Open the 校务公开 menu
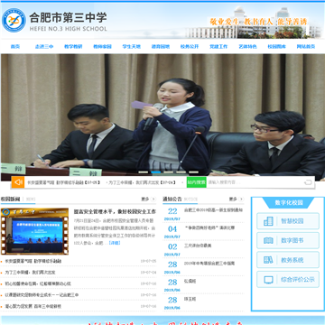This screenshot has width=325, height=325. (190, 47)
